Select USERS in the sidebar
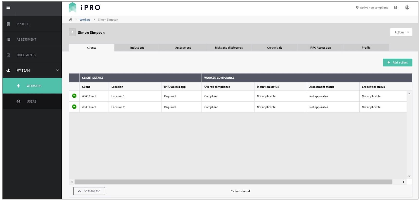The image size is (420, 201). pyautogui.click(x=32, y=101)
